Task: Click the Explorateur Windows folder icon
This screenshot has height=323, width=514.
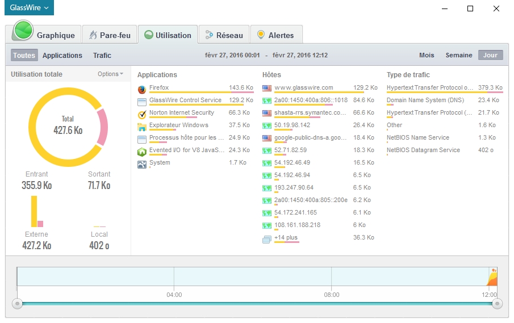Action: click(x=142, y=127)
